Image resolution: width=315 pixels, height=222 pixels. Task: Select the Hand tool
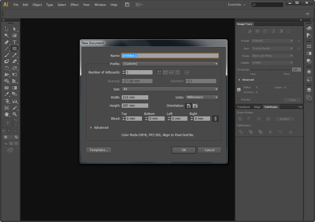7,114
